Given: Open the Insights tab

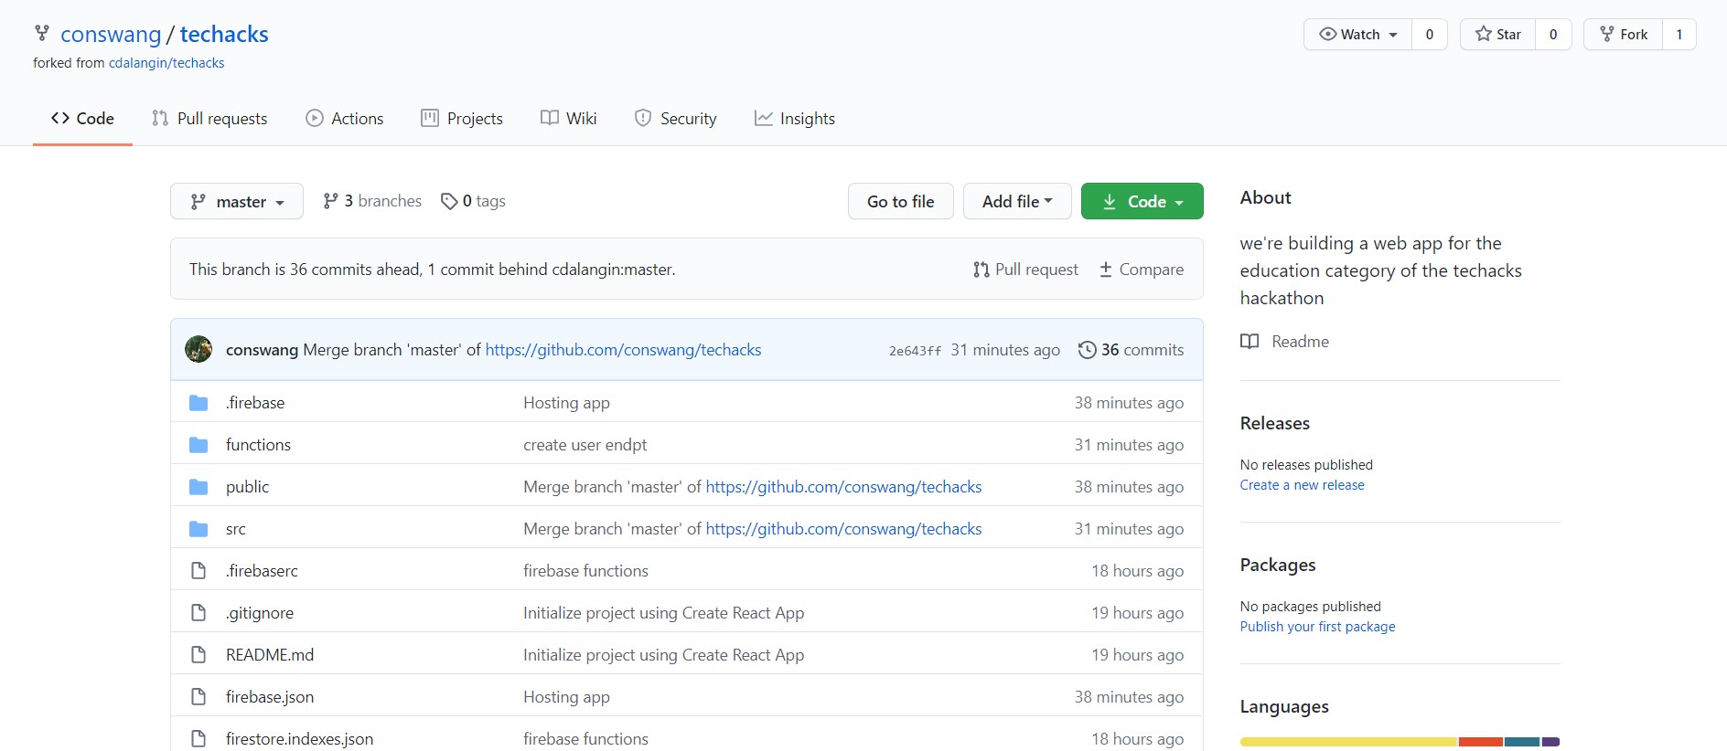Looking at the screenshot, I should tap(795, 118).
